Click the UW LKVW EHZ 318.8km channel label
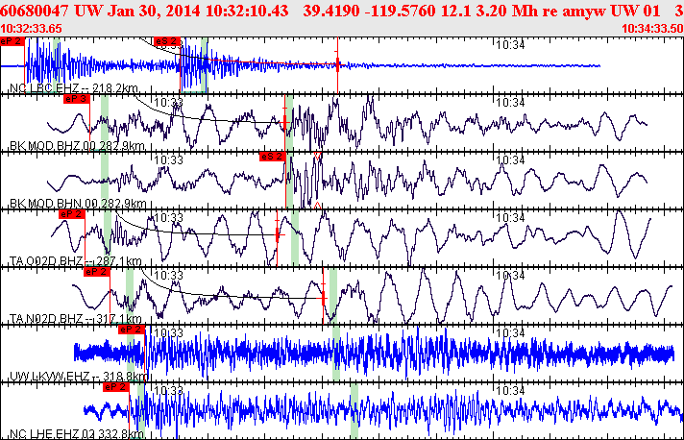The image size is (684, 440). (x=79, y=376)
